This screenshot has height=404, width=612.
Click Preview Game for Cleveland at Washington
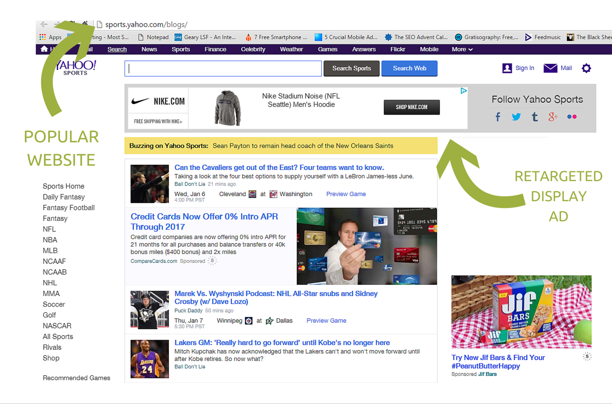pos(346,194)
